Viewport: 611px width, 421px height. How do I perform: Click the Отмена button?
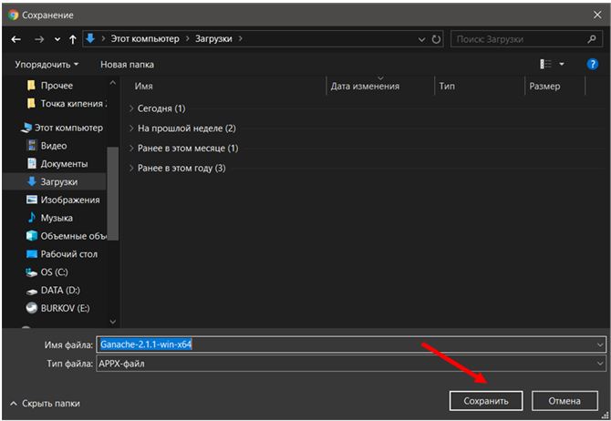point(564,401)
